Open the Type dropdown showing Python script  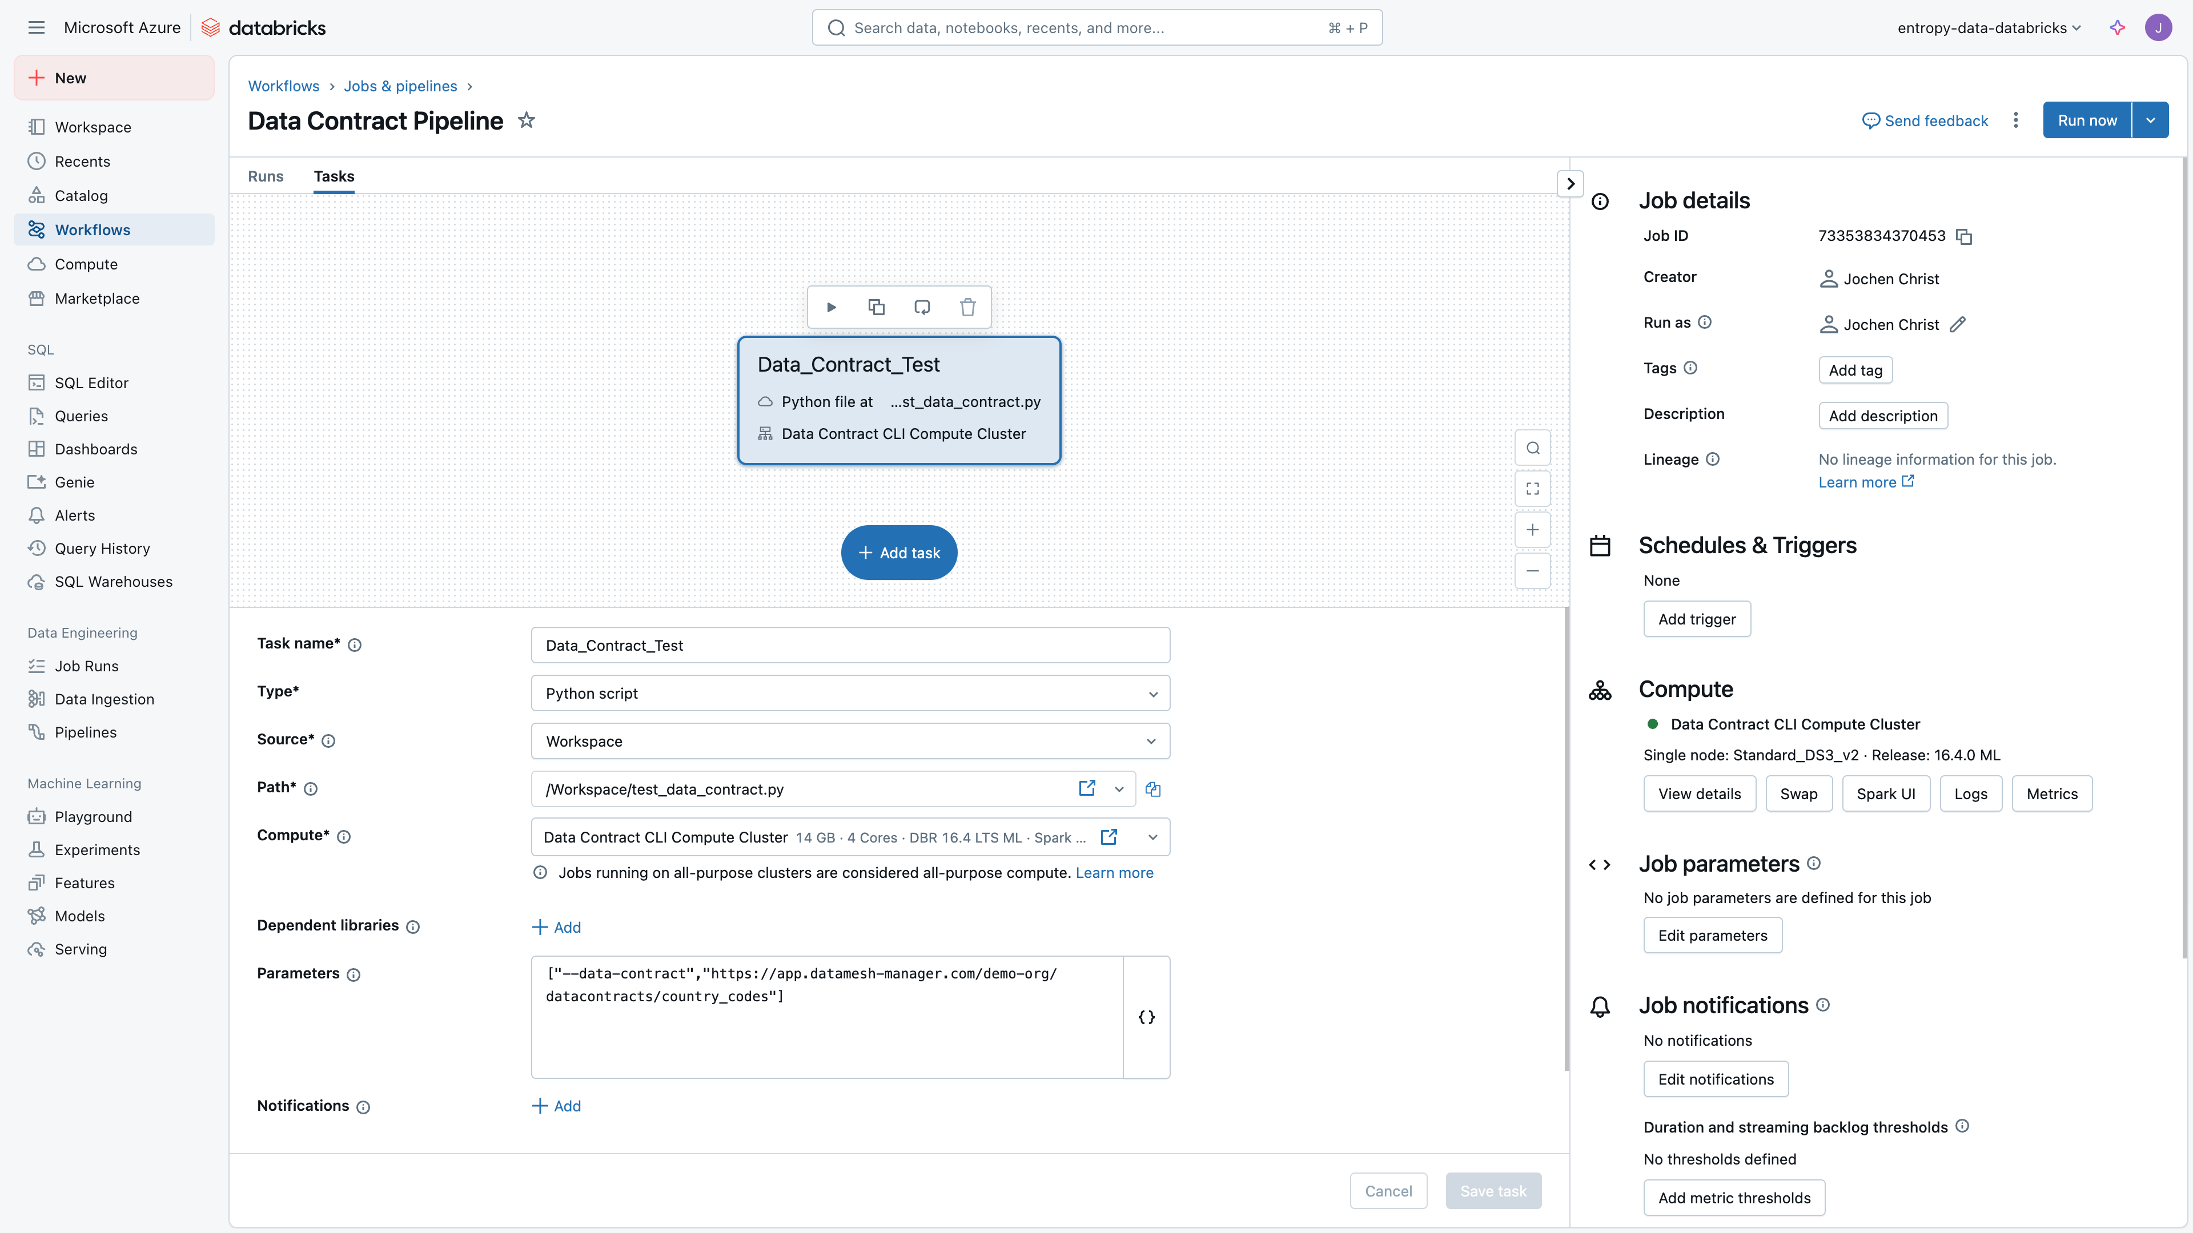[850, 694]
